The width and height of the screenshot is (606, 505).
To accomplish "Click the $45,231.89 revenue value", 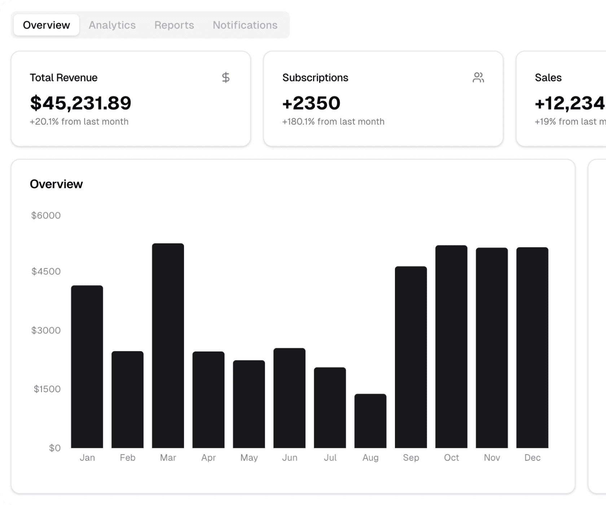I will pos(80,103).
